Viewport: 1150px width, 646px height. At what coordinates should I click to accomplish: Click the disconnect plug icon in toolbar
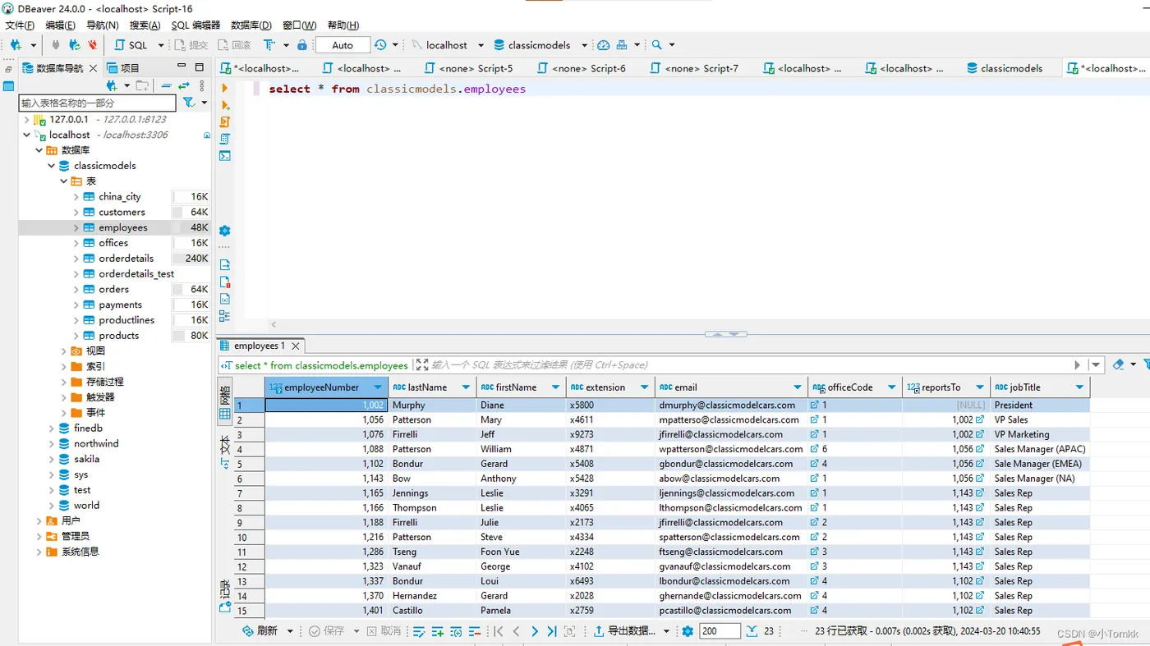click(x=92, y=45)
